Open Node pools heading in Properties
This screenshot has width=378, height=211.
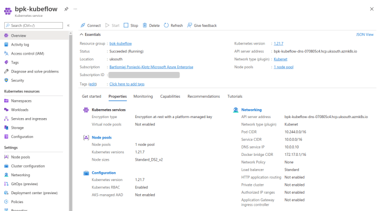[x=101, y=138]
